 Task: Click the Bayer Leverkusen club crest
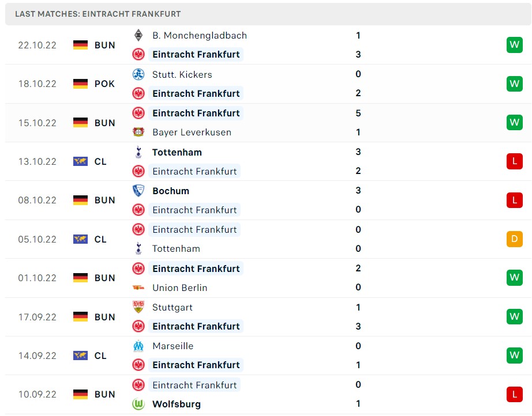point(139,132)
